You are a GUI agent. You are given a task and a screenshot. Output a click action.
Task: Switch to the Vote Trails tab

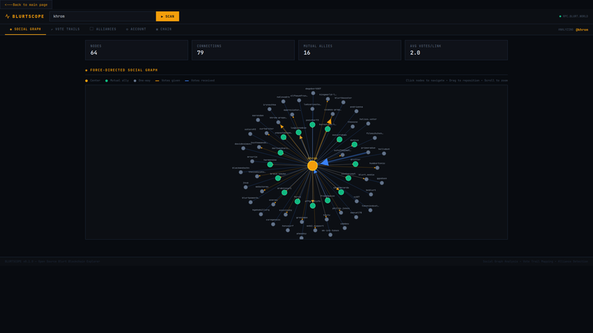(65, 30)
